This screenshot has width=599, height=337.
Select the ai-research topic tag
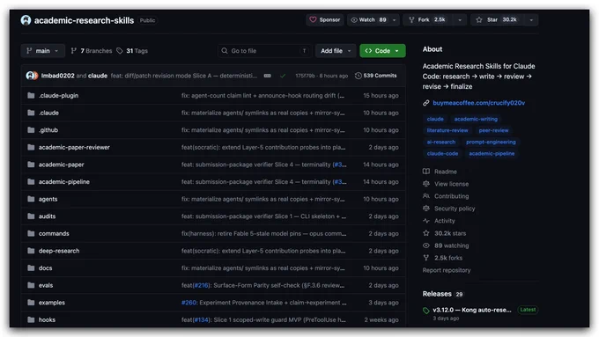pos(440,142)
